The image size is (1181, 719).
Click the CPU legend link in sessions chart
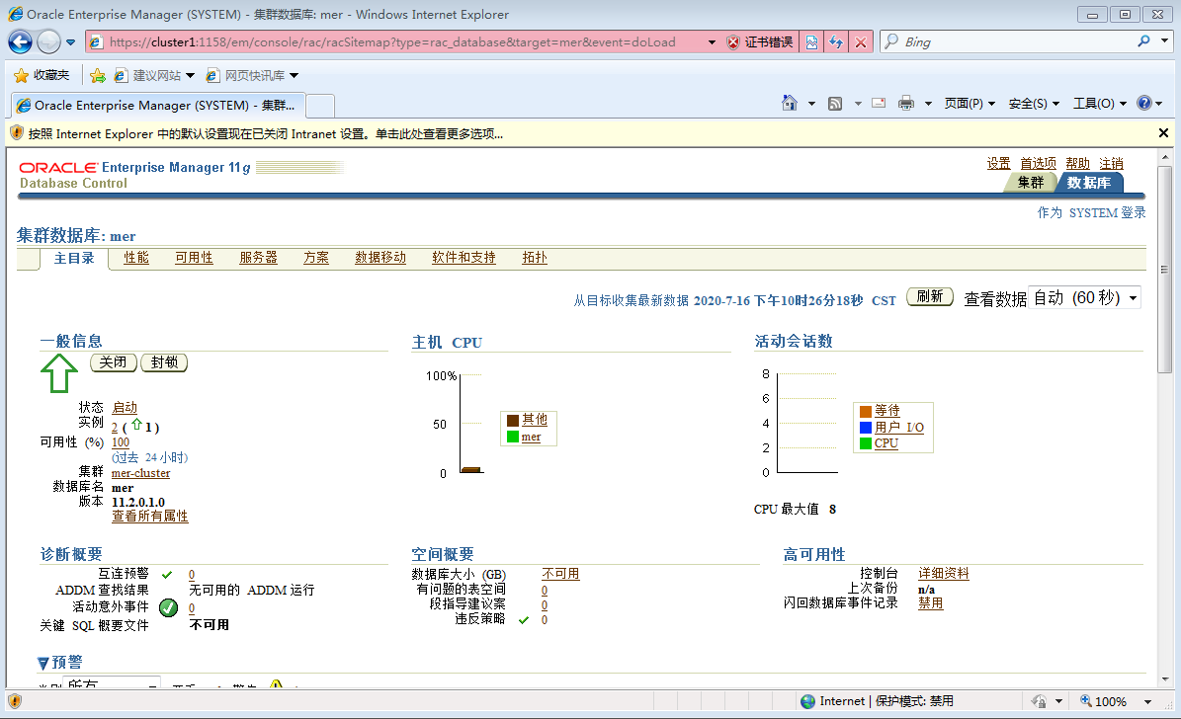pyautogui.click(x=886, y=443)
